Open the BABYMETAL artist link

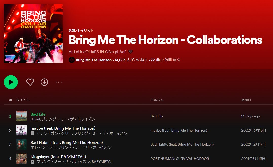coord(102,162)
